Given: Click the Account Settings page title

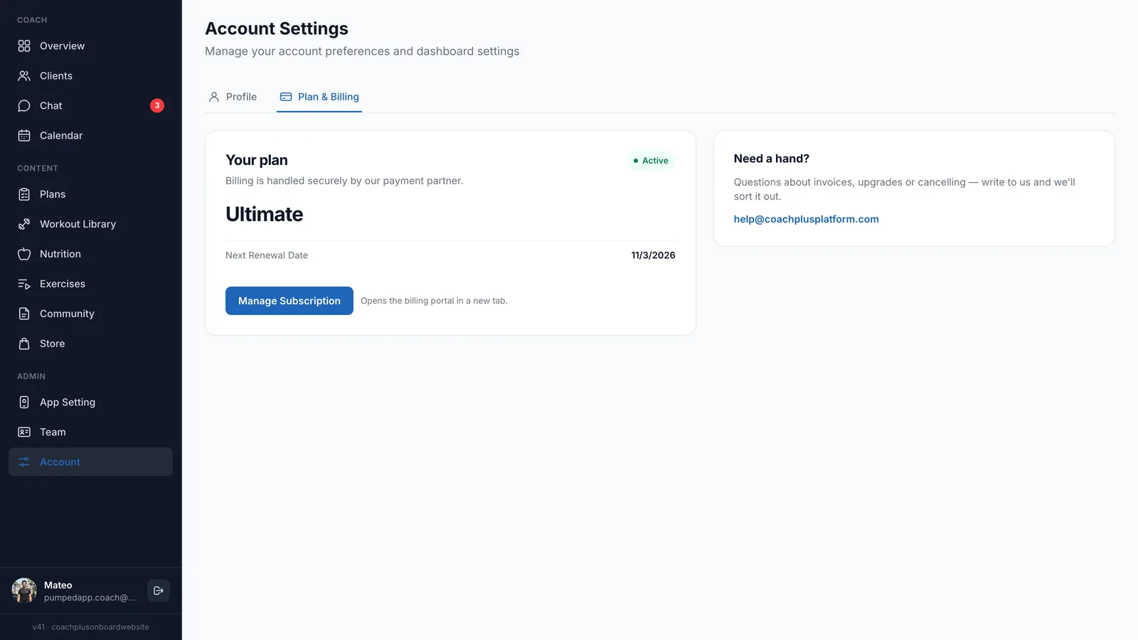Looking at the screenshot, I should pos(277,28).
